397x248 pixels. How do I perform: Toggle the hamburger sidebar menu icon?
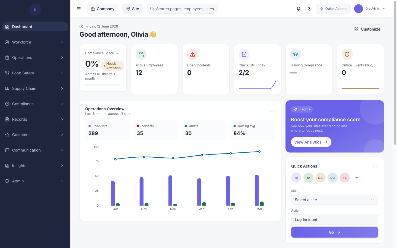click(79, 9)
